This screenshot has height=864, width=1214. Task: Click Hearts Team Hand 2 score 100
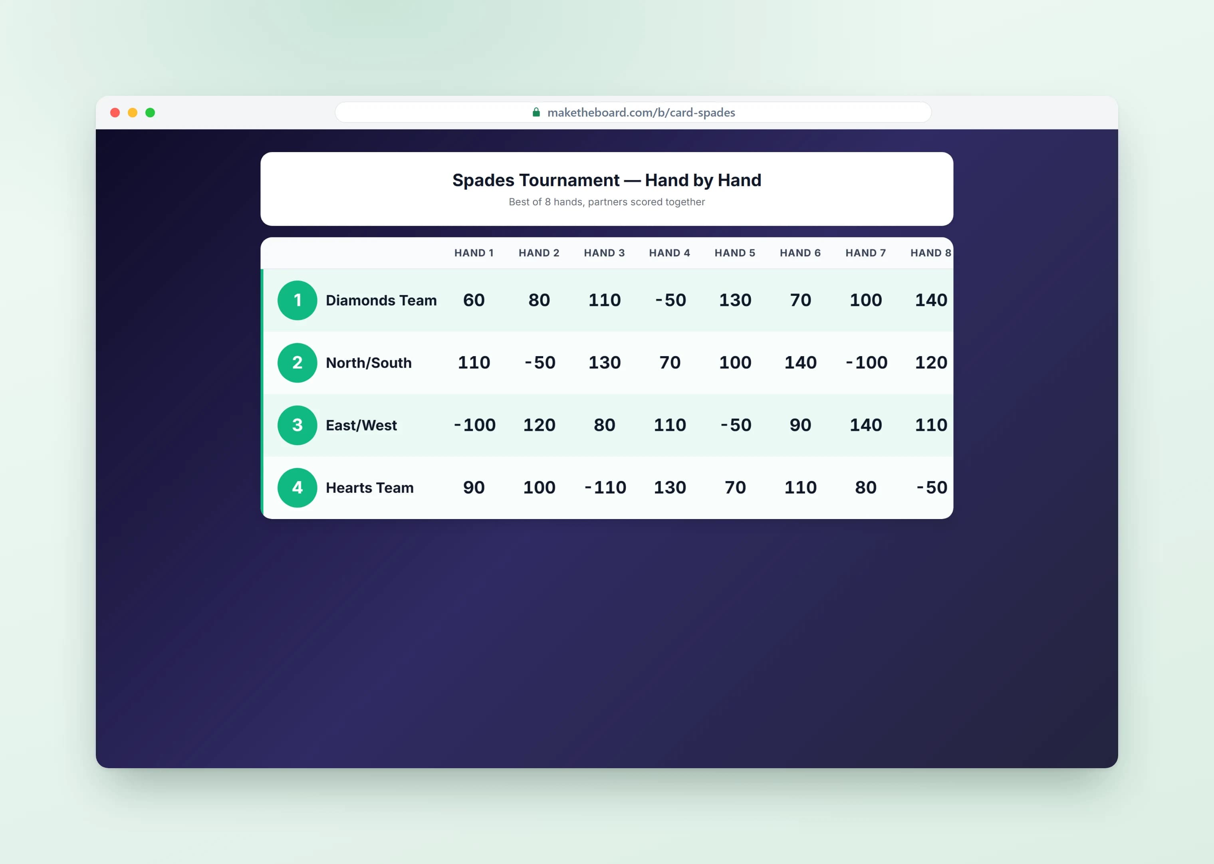(539, 488)
